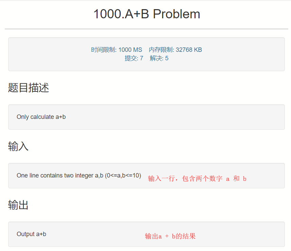The image size is (291, 251).
Task: Click 'One line contains two integer a,b' text
Action: click(79, 175)
